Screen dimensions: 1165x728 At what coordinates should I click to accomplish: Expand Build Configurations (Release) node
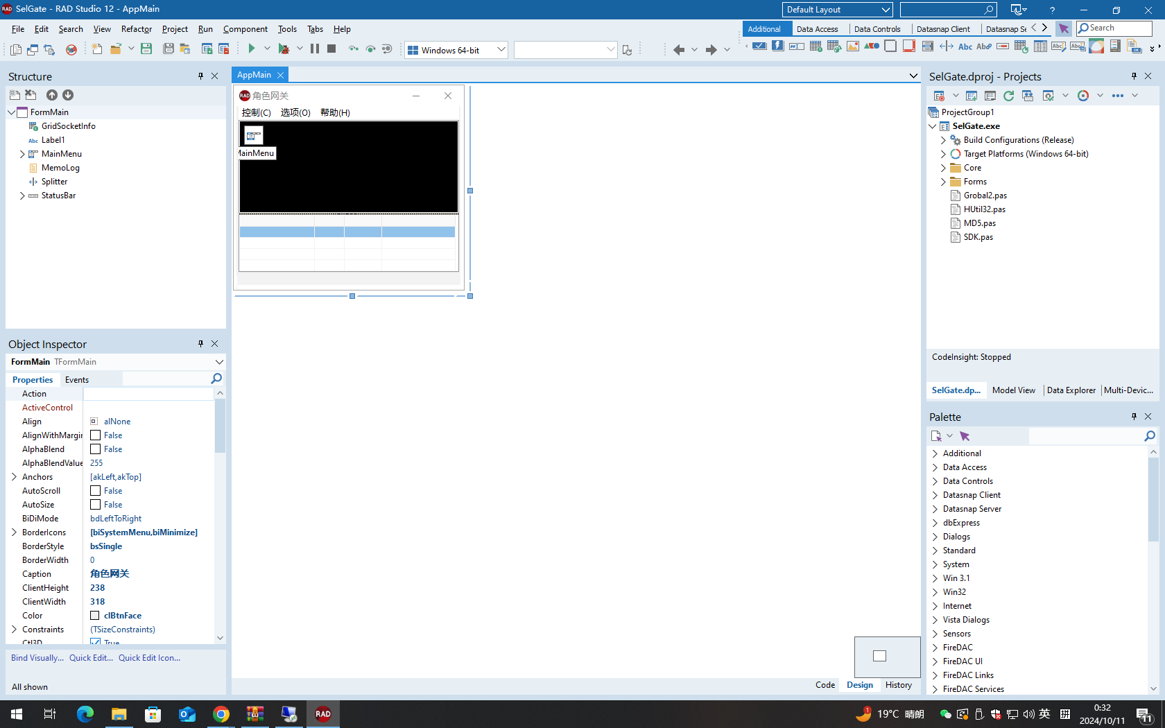click(943, 140)
